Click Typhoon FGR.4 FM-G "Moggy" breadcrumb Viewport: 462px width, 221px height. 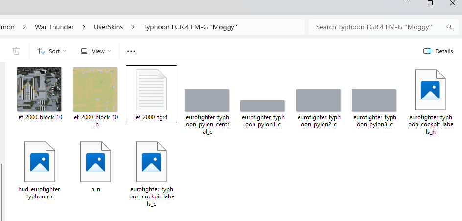190,27
